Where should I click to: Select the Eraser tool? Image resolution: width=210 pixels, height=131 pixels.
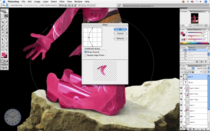(2, 32)
